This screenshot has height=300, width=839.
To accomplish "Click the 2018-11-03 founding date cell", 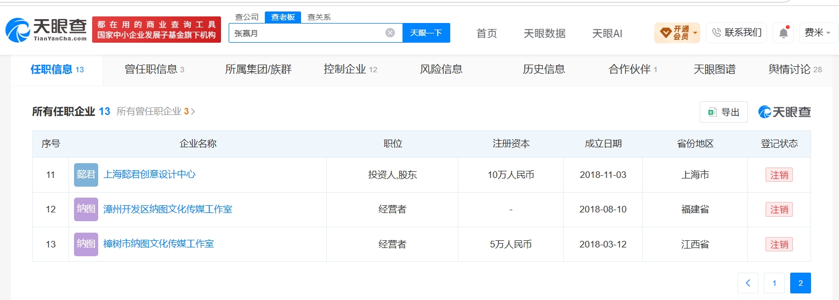I will click(603, 175).
